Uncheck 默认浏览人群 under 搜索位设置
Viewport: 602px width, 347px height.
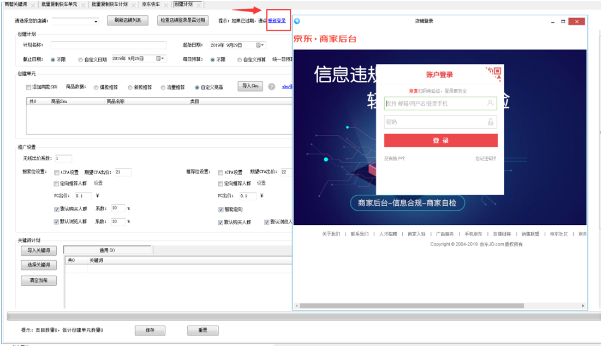pyautogui.click(x=56, y=222)
